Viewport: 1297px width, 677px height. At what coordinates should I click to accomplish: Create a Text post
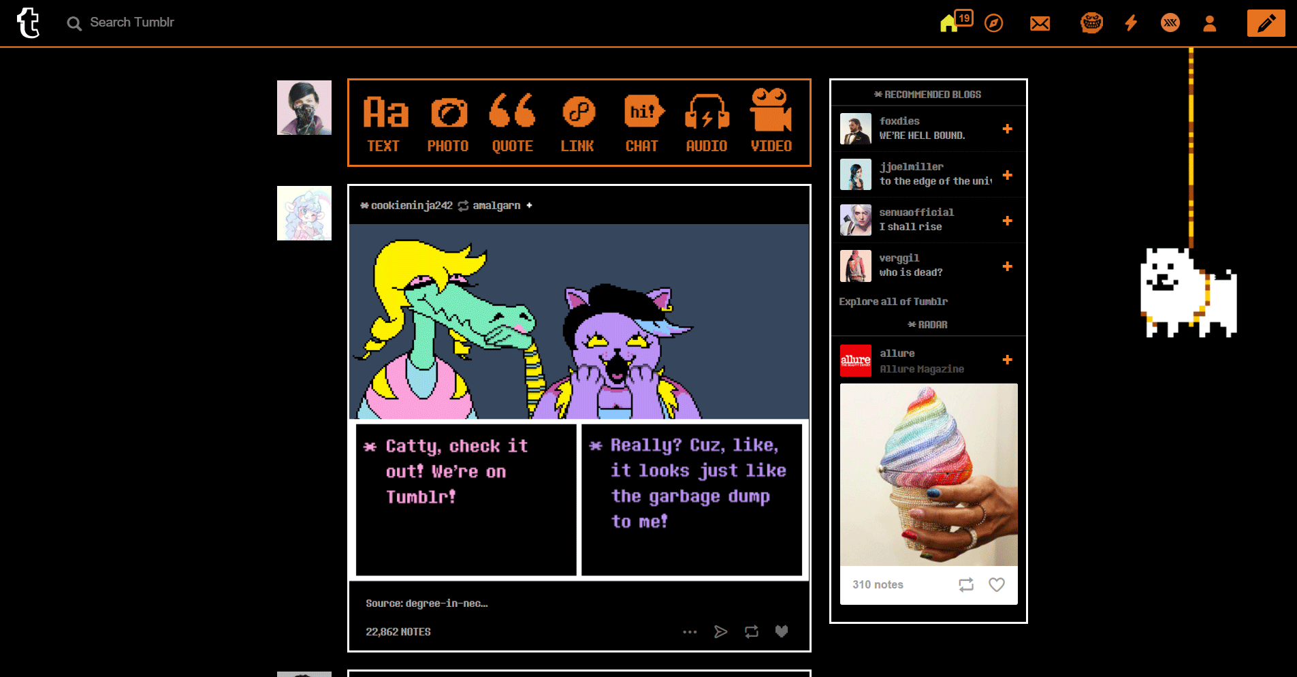[383, 123]
